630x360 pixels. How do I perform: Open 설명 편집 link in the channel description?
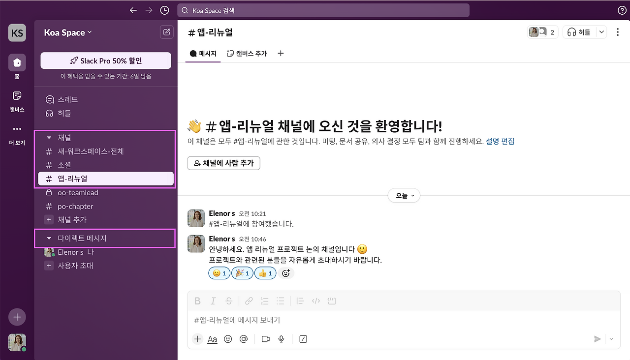tap(500, 141)
